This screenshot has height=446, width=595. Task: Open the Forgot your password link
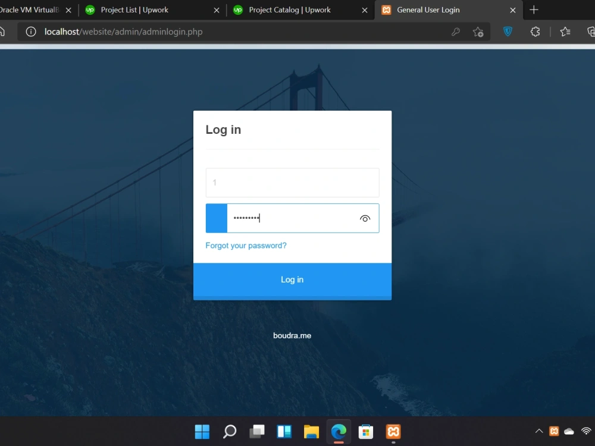(x=246, y=246)
